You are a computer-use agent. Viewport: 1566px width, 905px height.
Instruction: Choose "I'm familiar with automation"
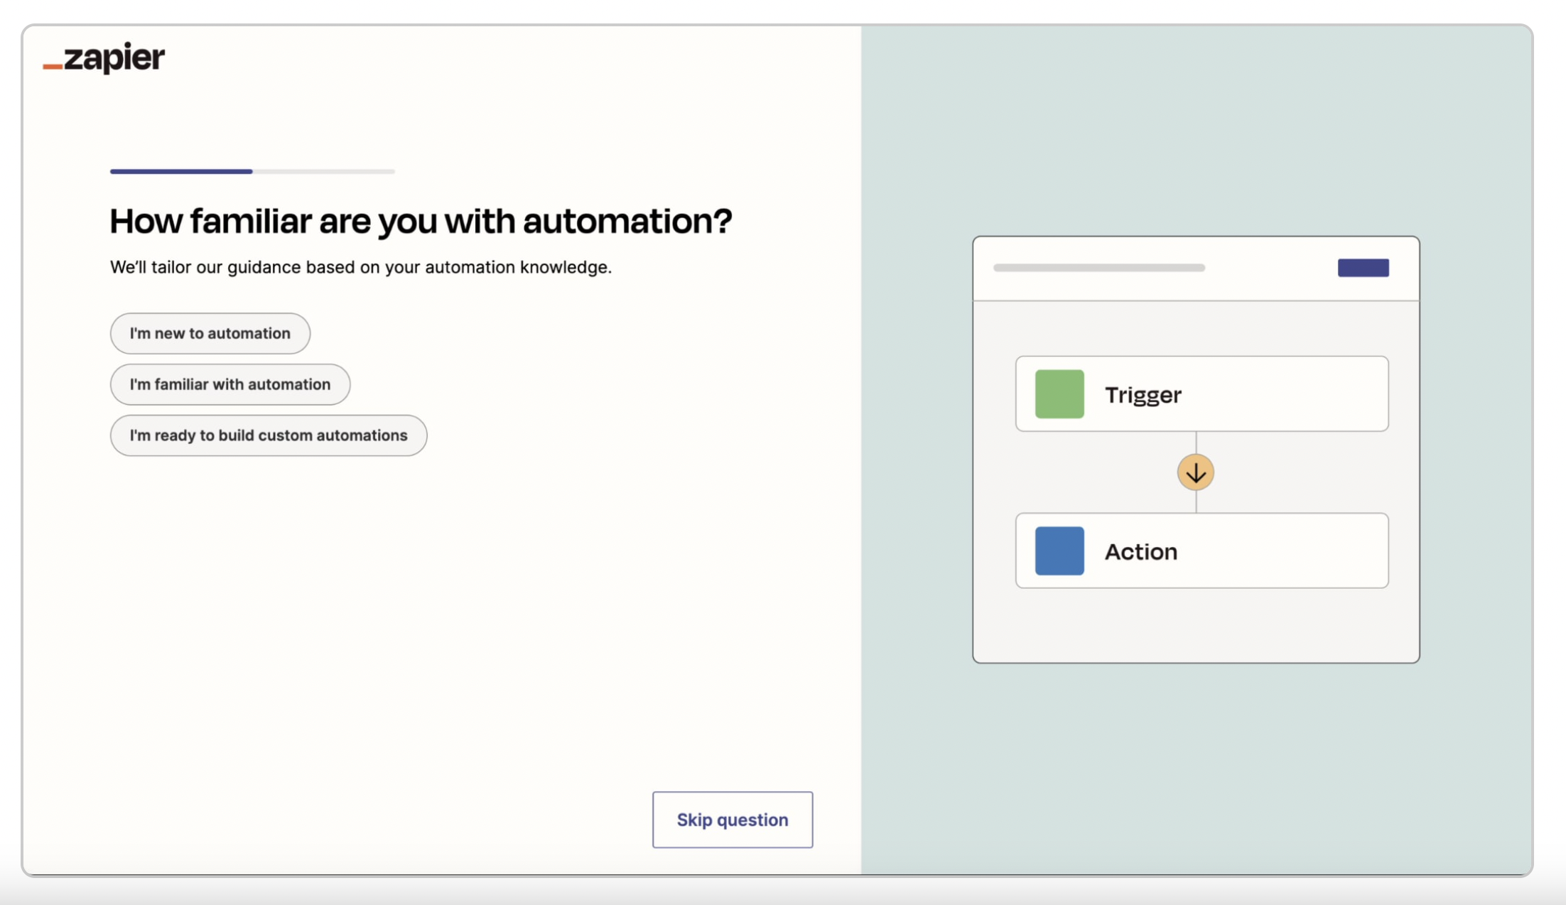(x=230, y=384)
